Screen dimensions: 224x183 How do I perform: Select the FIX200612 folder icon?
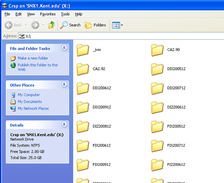(x=83, y=146)
